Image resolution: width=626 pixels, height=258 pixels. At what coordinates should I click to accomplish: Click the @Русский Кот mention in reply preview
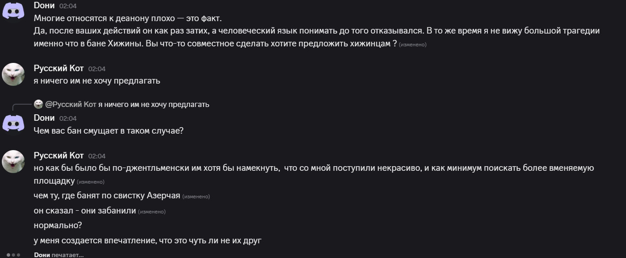click(71, 104)
